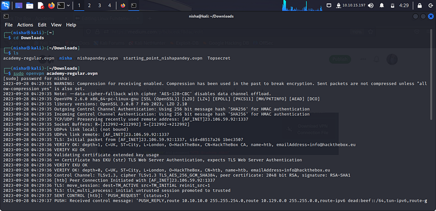Click the 'OpenVPN 2.6.0 x86_64-pc-linux-gnu' line
The image size is (436, 211).
pyautogui.click(x=162, y=99)
